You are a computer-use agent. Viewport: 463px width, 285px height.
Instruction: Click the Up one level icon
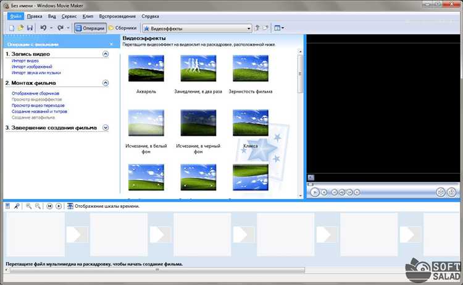257,28
